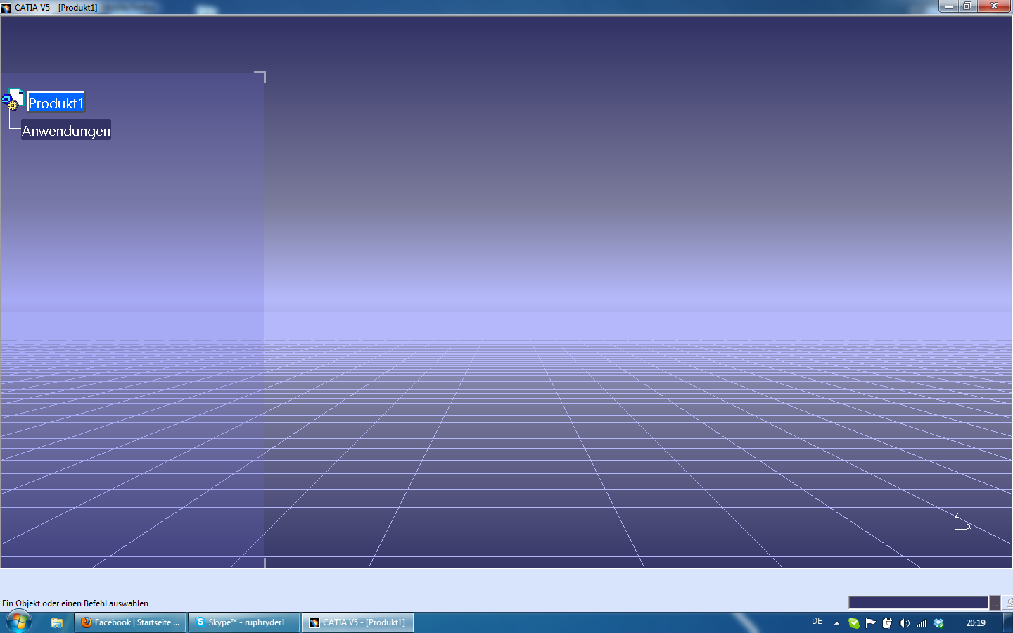Click the partially visible icon right of the '...' button

pos(1009,603)
